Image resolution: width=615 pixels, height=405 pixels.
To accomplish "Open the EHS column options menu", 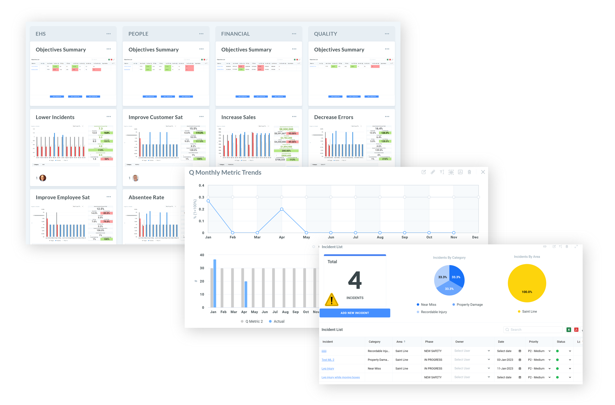I will tap(108, 34).
